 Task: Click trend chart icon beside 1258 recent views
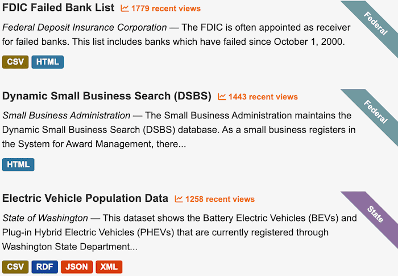point(179,199)
